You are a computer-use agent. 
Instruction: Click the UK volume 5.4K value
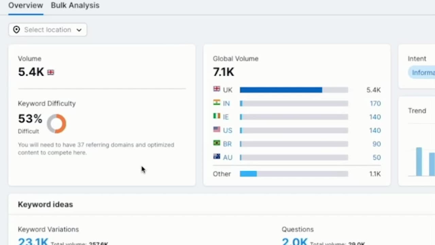(x=373, y=90)
